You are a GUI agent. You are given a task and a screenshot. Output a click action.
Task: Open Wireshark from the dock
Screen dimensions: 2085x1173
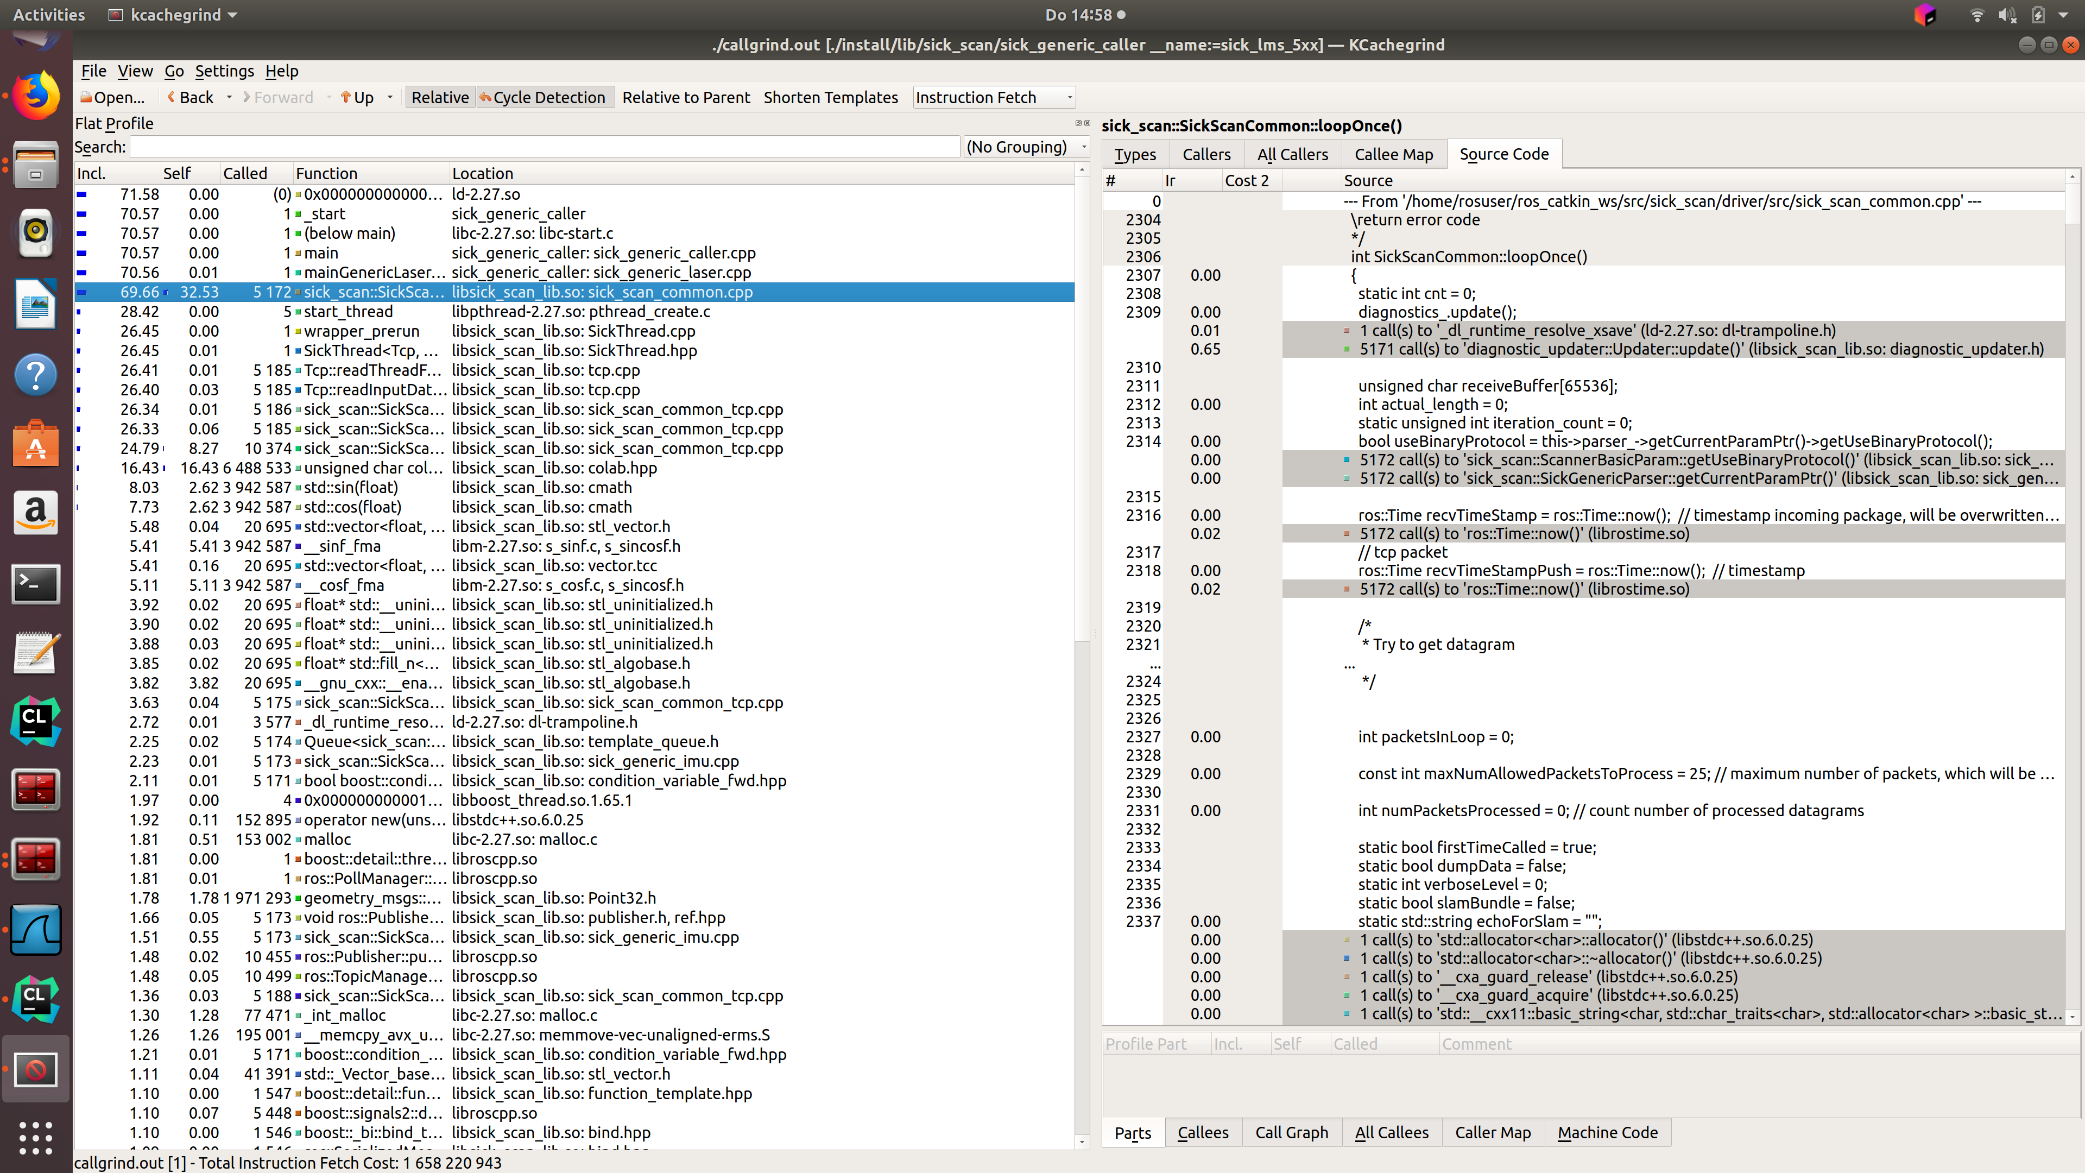pyautogui.click(x=36, y=930)
